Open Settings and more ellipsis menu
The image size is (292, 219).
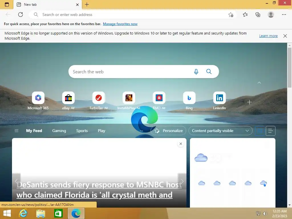click(x=284, y=15)
